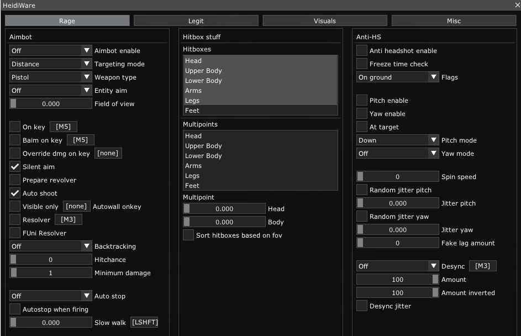521x336 pixels.
Task: Select Legs in the Multipoints list
Action: point(260,176)
